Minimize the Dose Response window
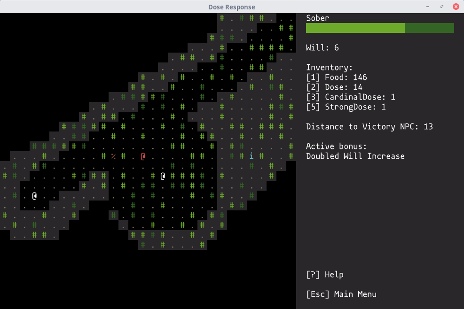Viewport: 464px width, 309px height. pyautogui.click(x=428, y=7)
